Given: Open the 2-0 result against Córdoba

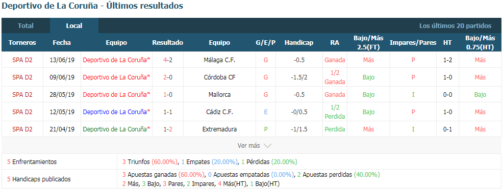Looking at the screenshot, I should pos(167,77).
